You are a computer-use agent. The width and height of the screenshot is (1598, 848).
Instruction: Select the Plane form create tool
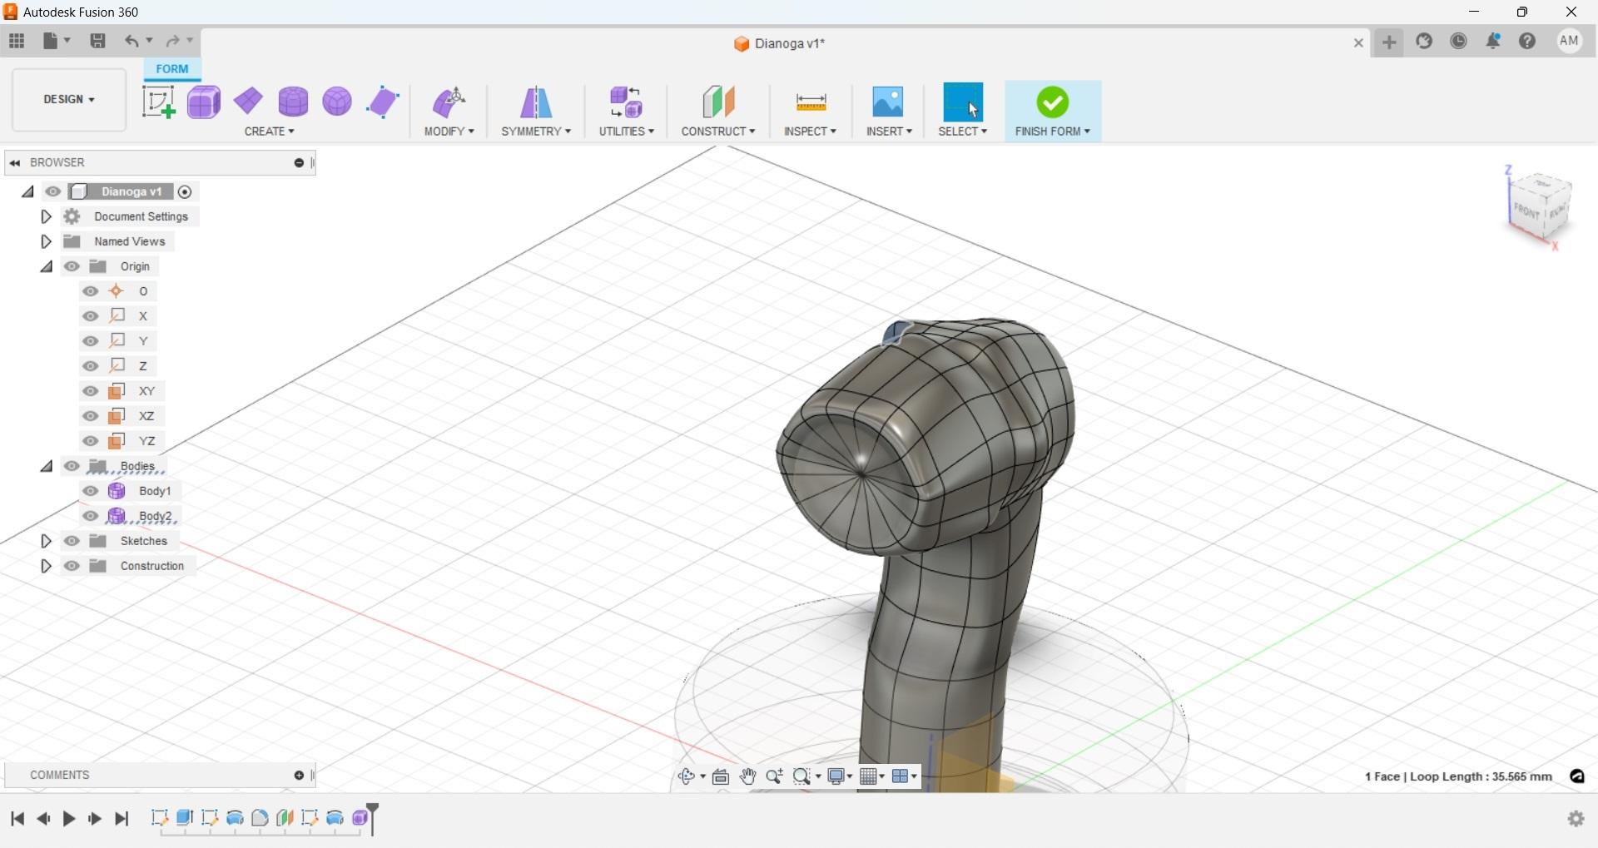249,102
